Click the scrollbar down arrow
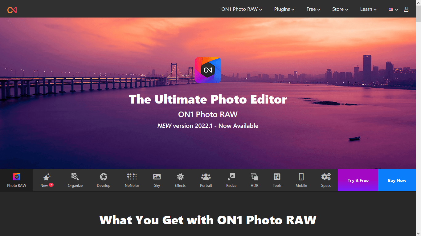Screen dimensions: 421x236 click(418, 234)
